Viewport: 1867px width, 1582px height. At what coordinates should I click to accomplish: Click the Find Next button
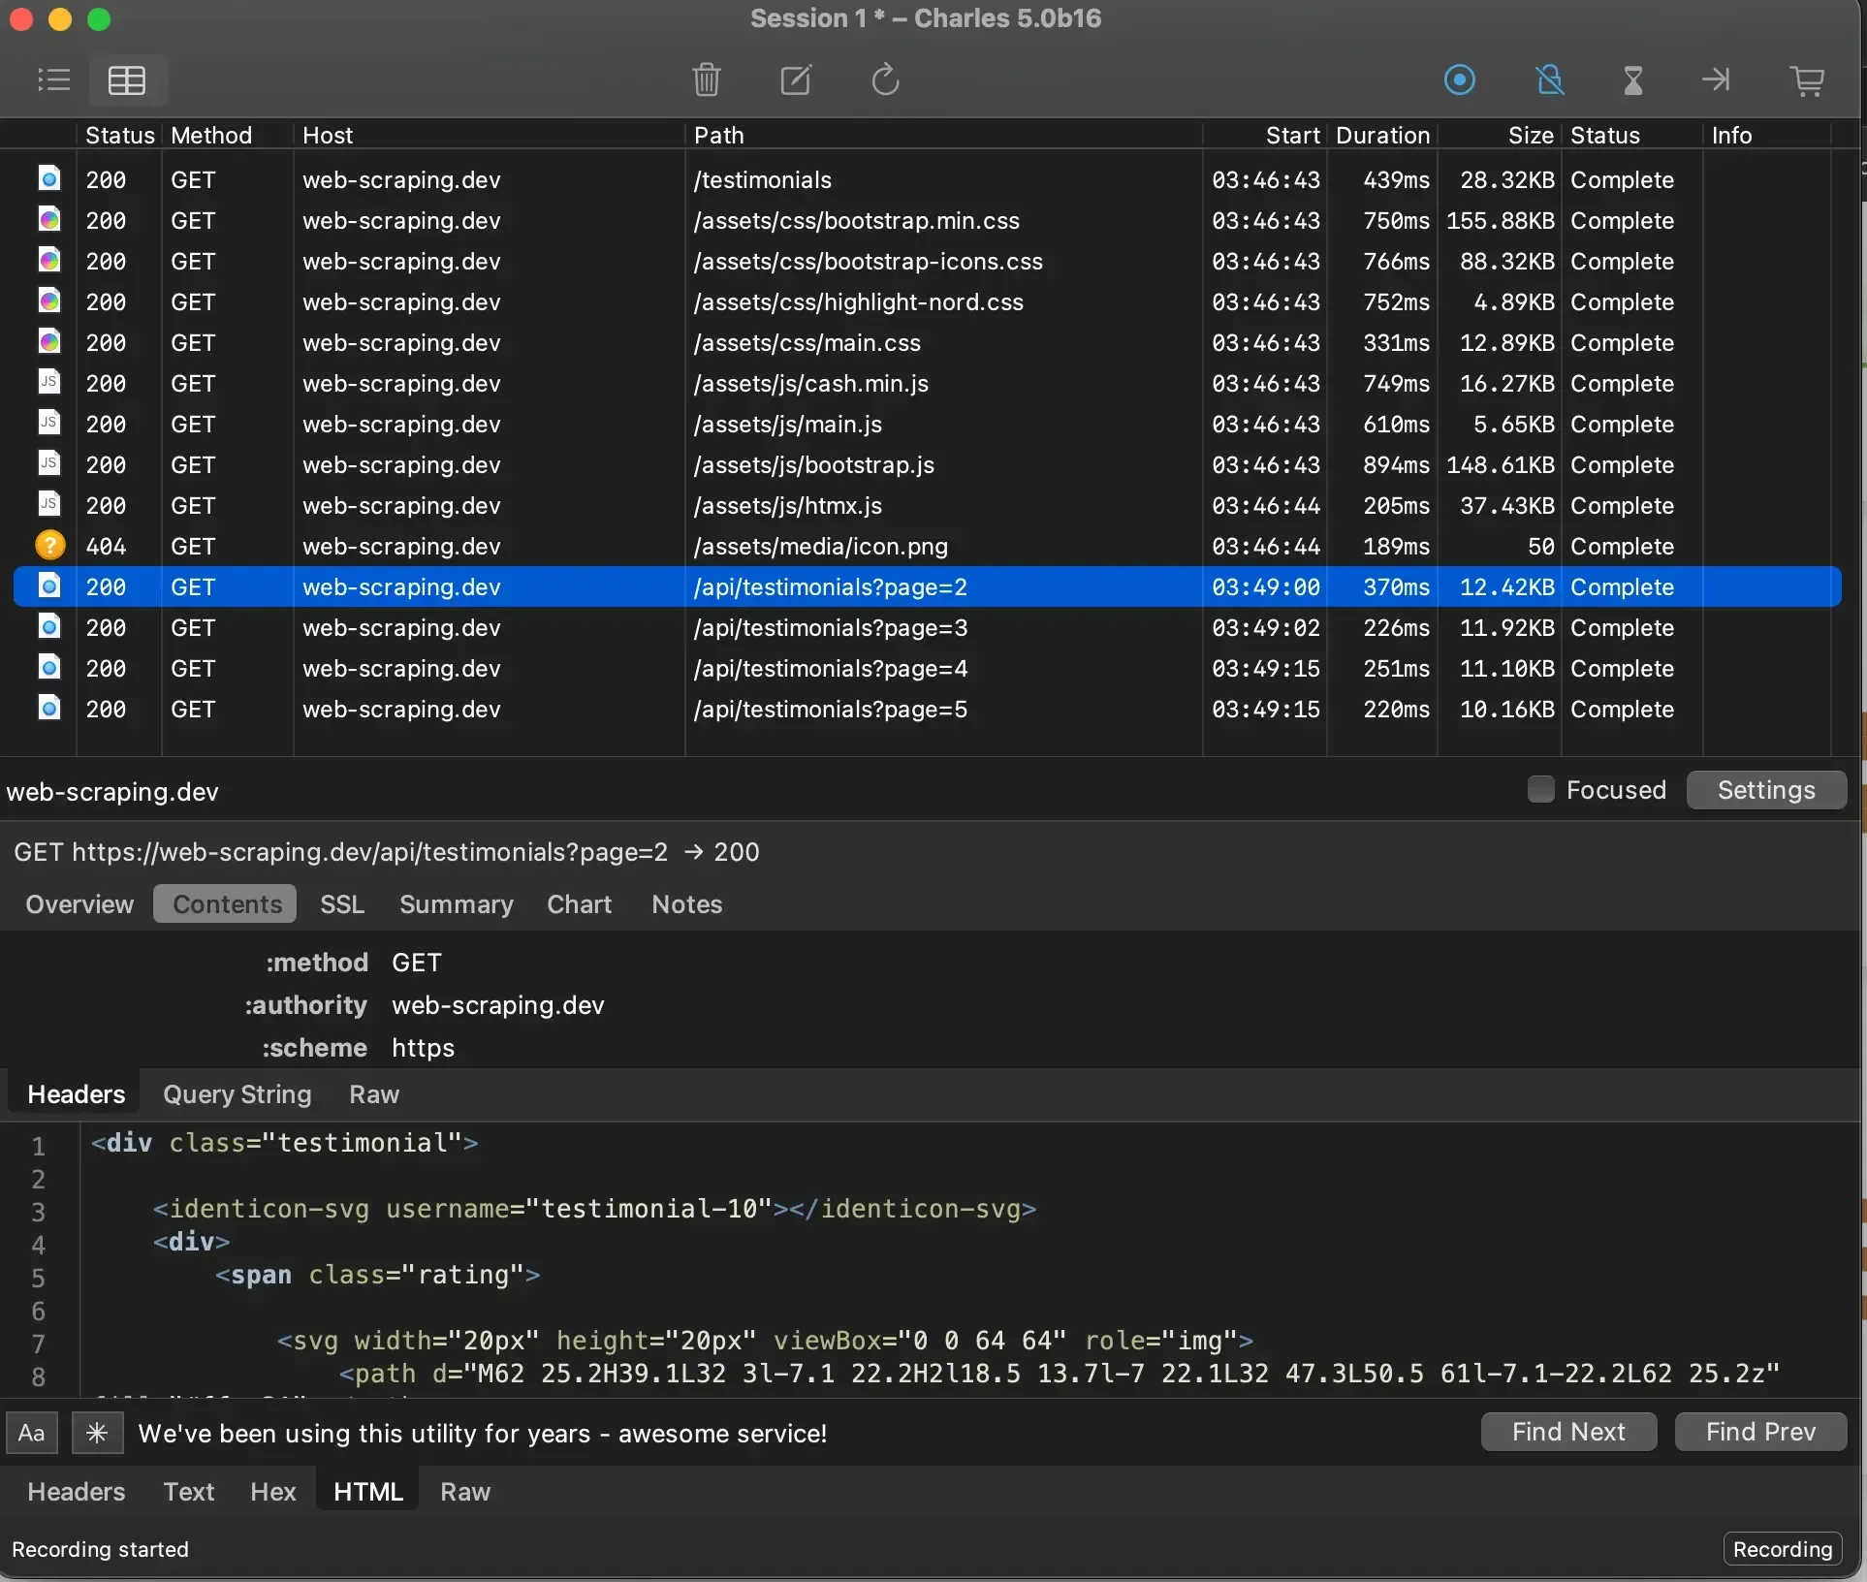click(x=1567, y=1431)
